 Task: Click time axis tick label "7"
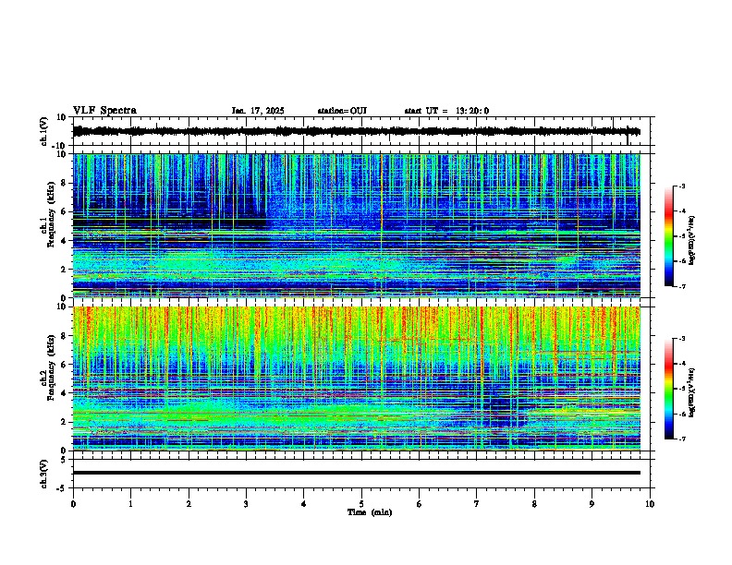tap(477, 504)
